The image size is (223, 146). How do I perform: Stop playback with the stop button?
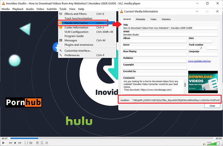[x=15, y=143]
